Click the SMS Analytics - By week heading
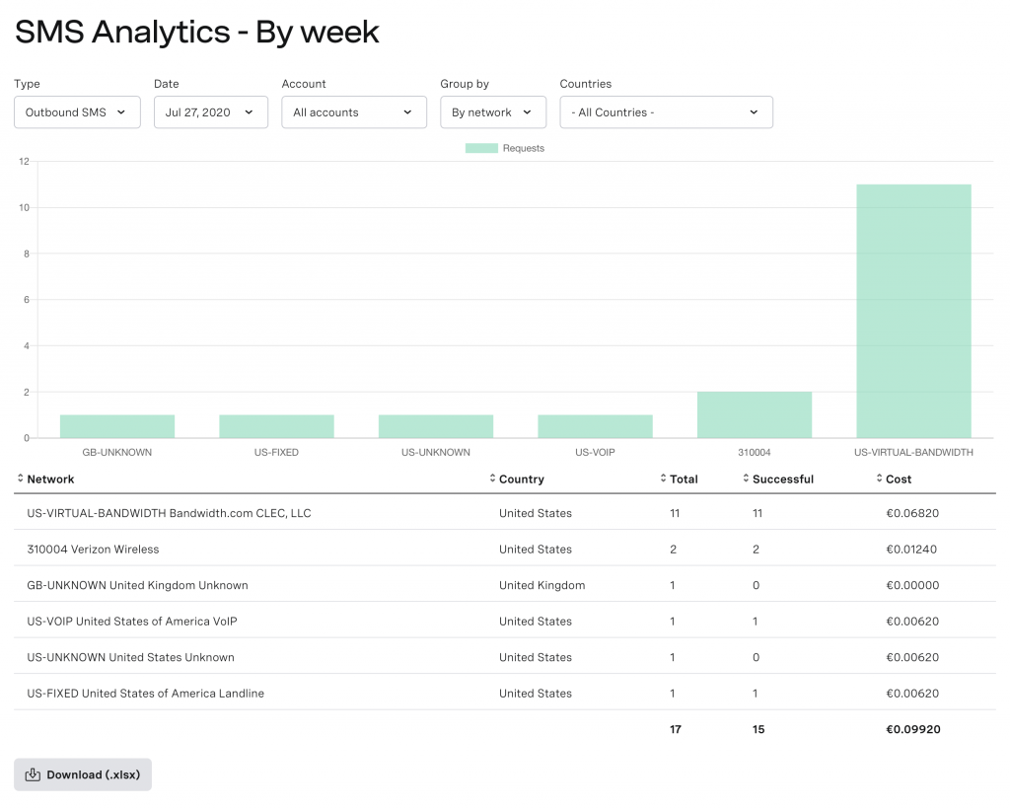 (196, 32)
